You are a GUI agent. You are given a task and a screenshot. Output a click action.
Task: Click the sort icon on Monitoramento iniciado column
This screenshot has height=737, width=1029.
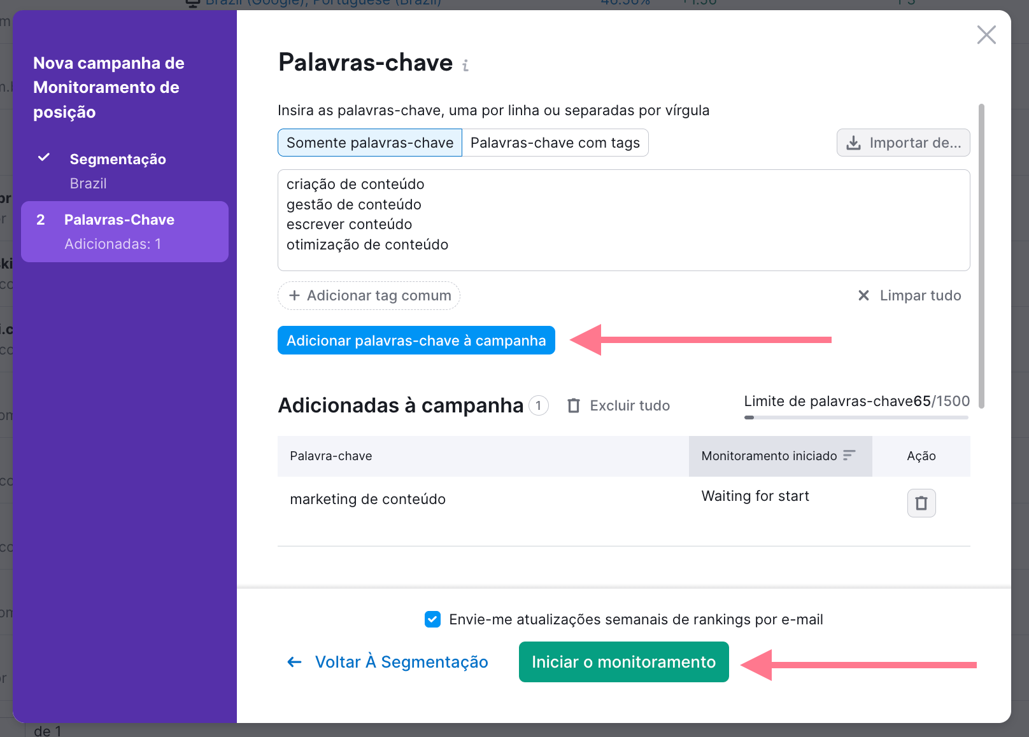pyautogui.click(x=849, y=456)
